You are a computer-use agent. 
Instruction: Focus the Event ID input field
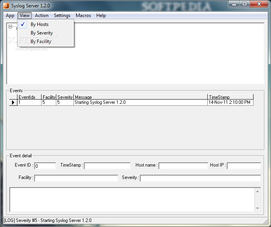tap(45, 166)
